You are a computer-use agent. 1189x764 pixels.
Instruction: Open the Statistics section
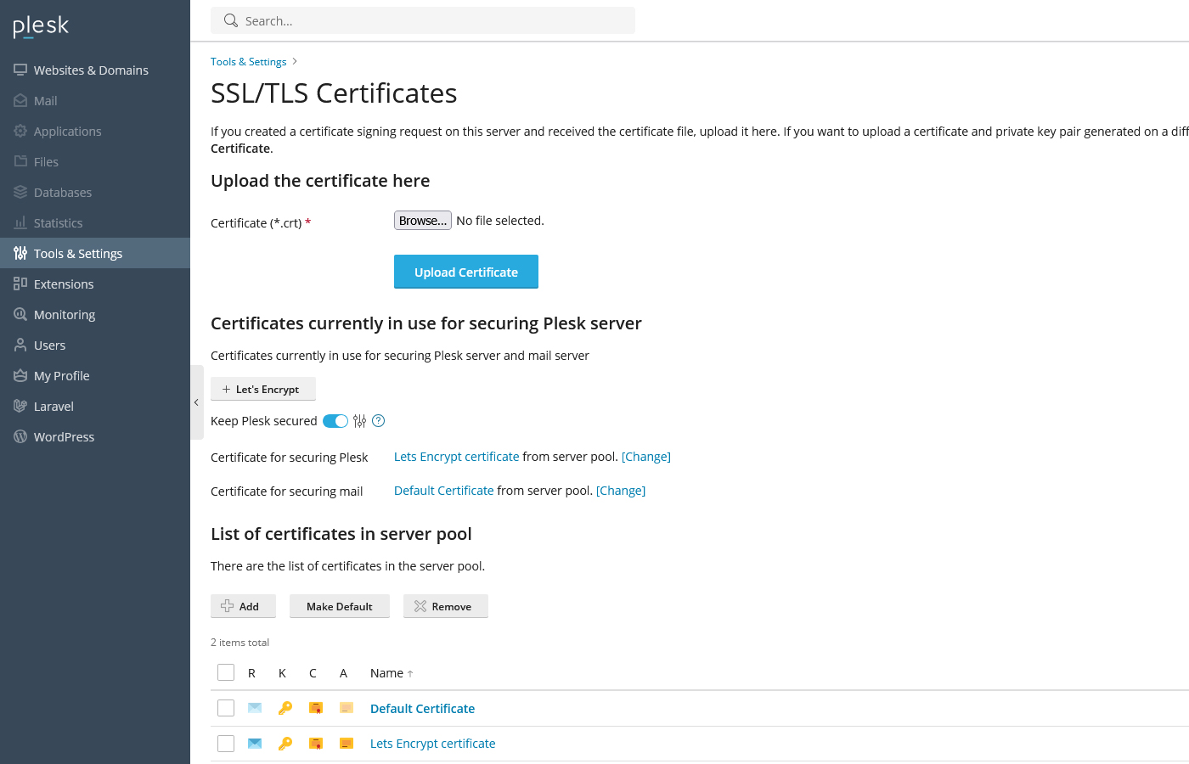tap(58, 222)
